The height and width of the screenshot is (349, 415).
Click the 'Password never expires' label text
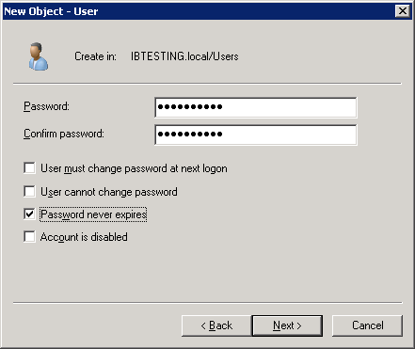93,214
